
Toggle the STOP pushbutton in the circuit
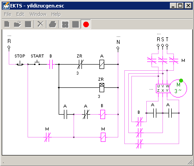point(20,63)
